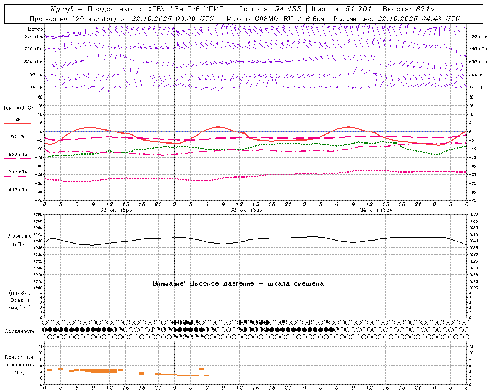Click the dash-dot line sample under legend "700 гПа"

(x=17, y=176)
